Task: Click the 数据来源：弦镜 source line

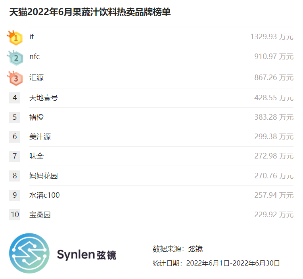Action: coord(178,249)
